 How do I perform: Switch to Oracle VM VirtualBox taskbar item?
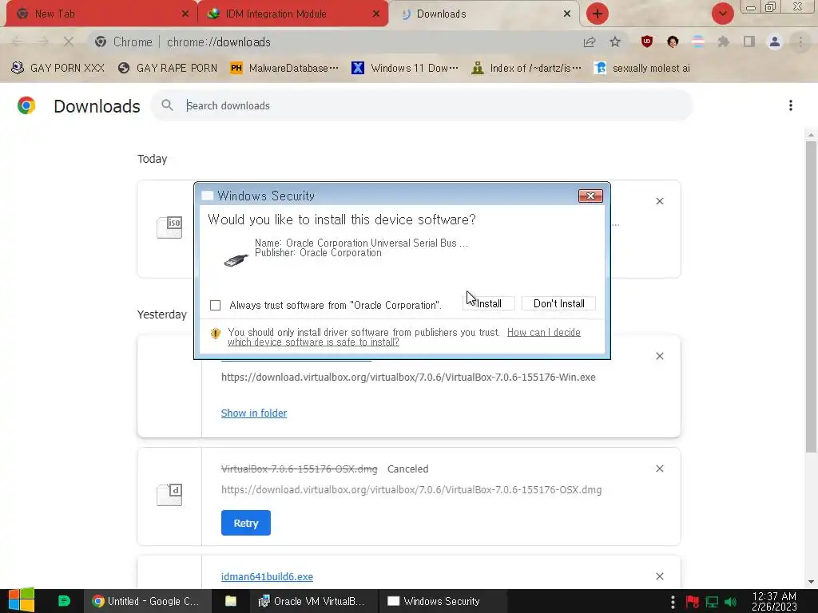point(312,601)
